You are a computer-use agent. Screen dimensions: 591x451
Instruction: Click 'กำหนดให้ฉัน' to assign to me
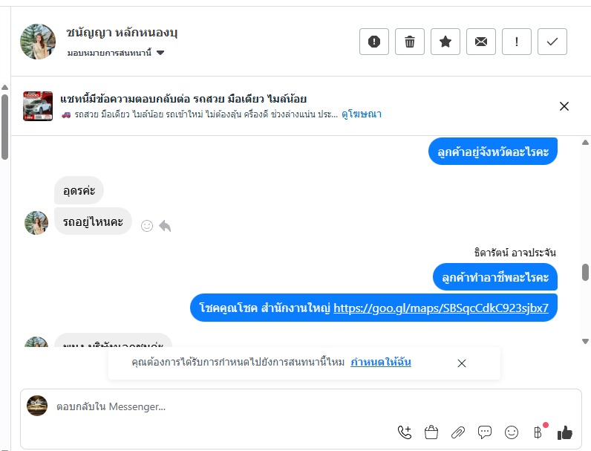[381, 363]
